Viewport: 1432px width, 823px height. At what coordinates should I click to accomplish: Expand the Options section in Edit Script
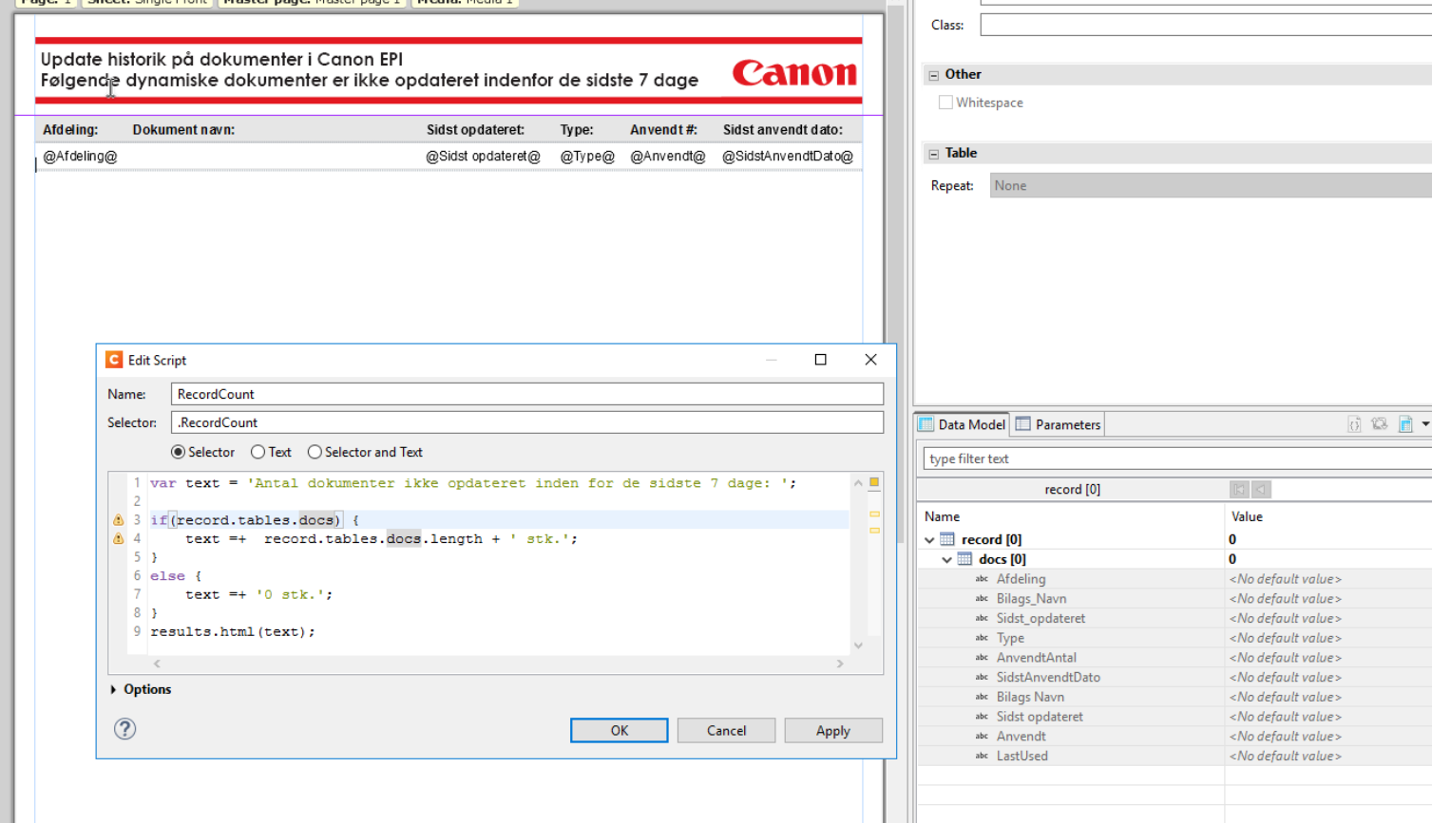(x=114, y=690)
